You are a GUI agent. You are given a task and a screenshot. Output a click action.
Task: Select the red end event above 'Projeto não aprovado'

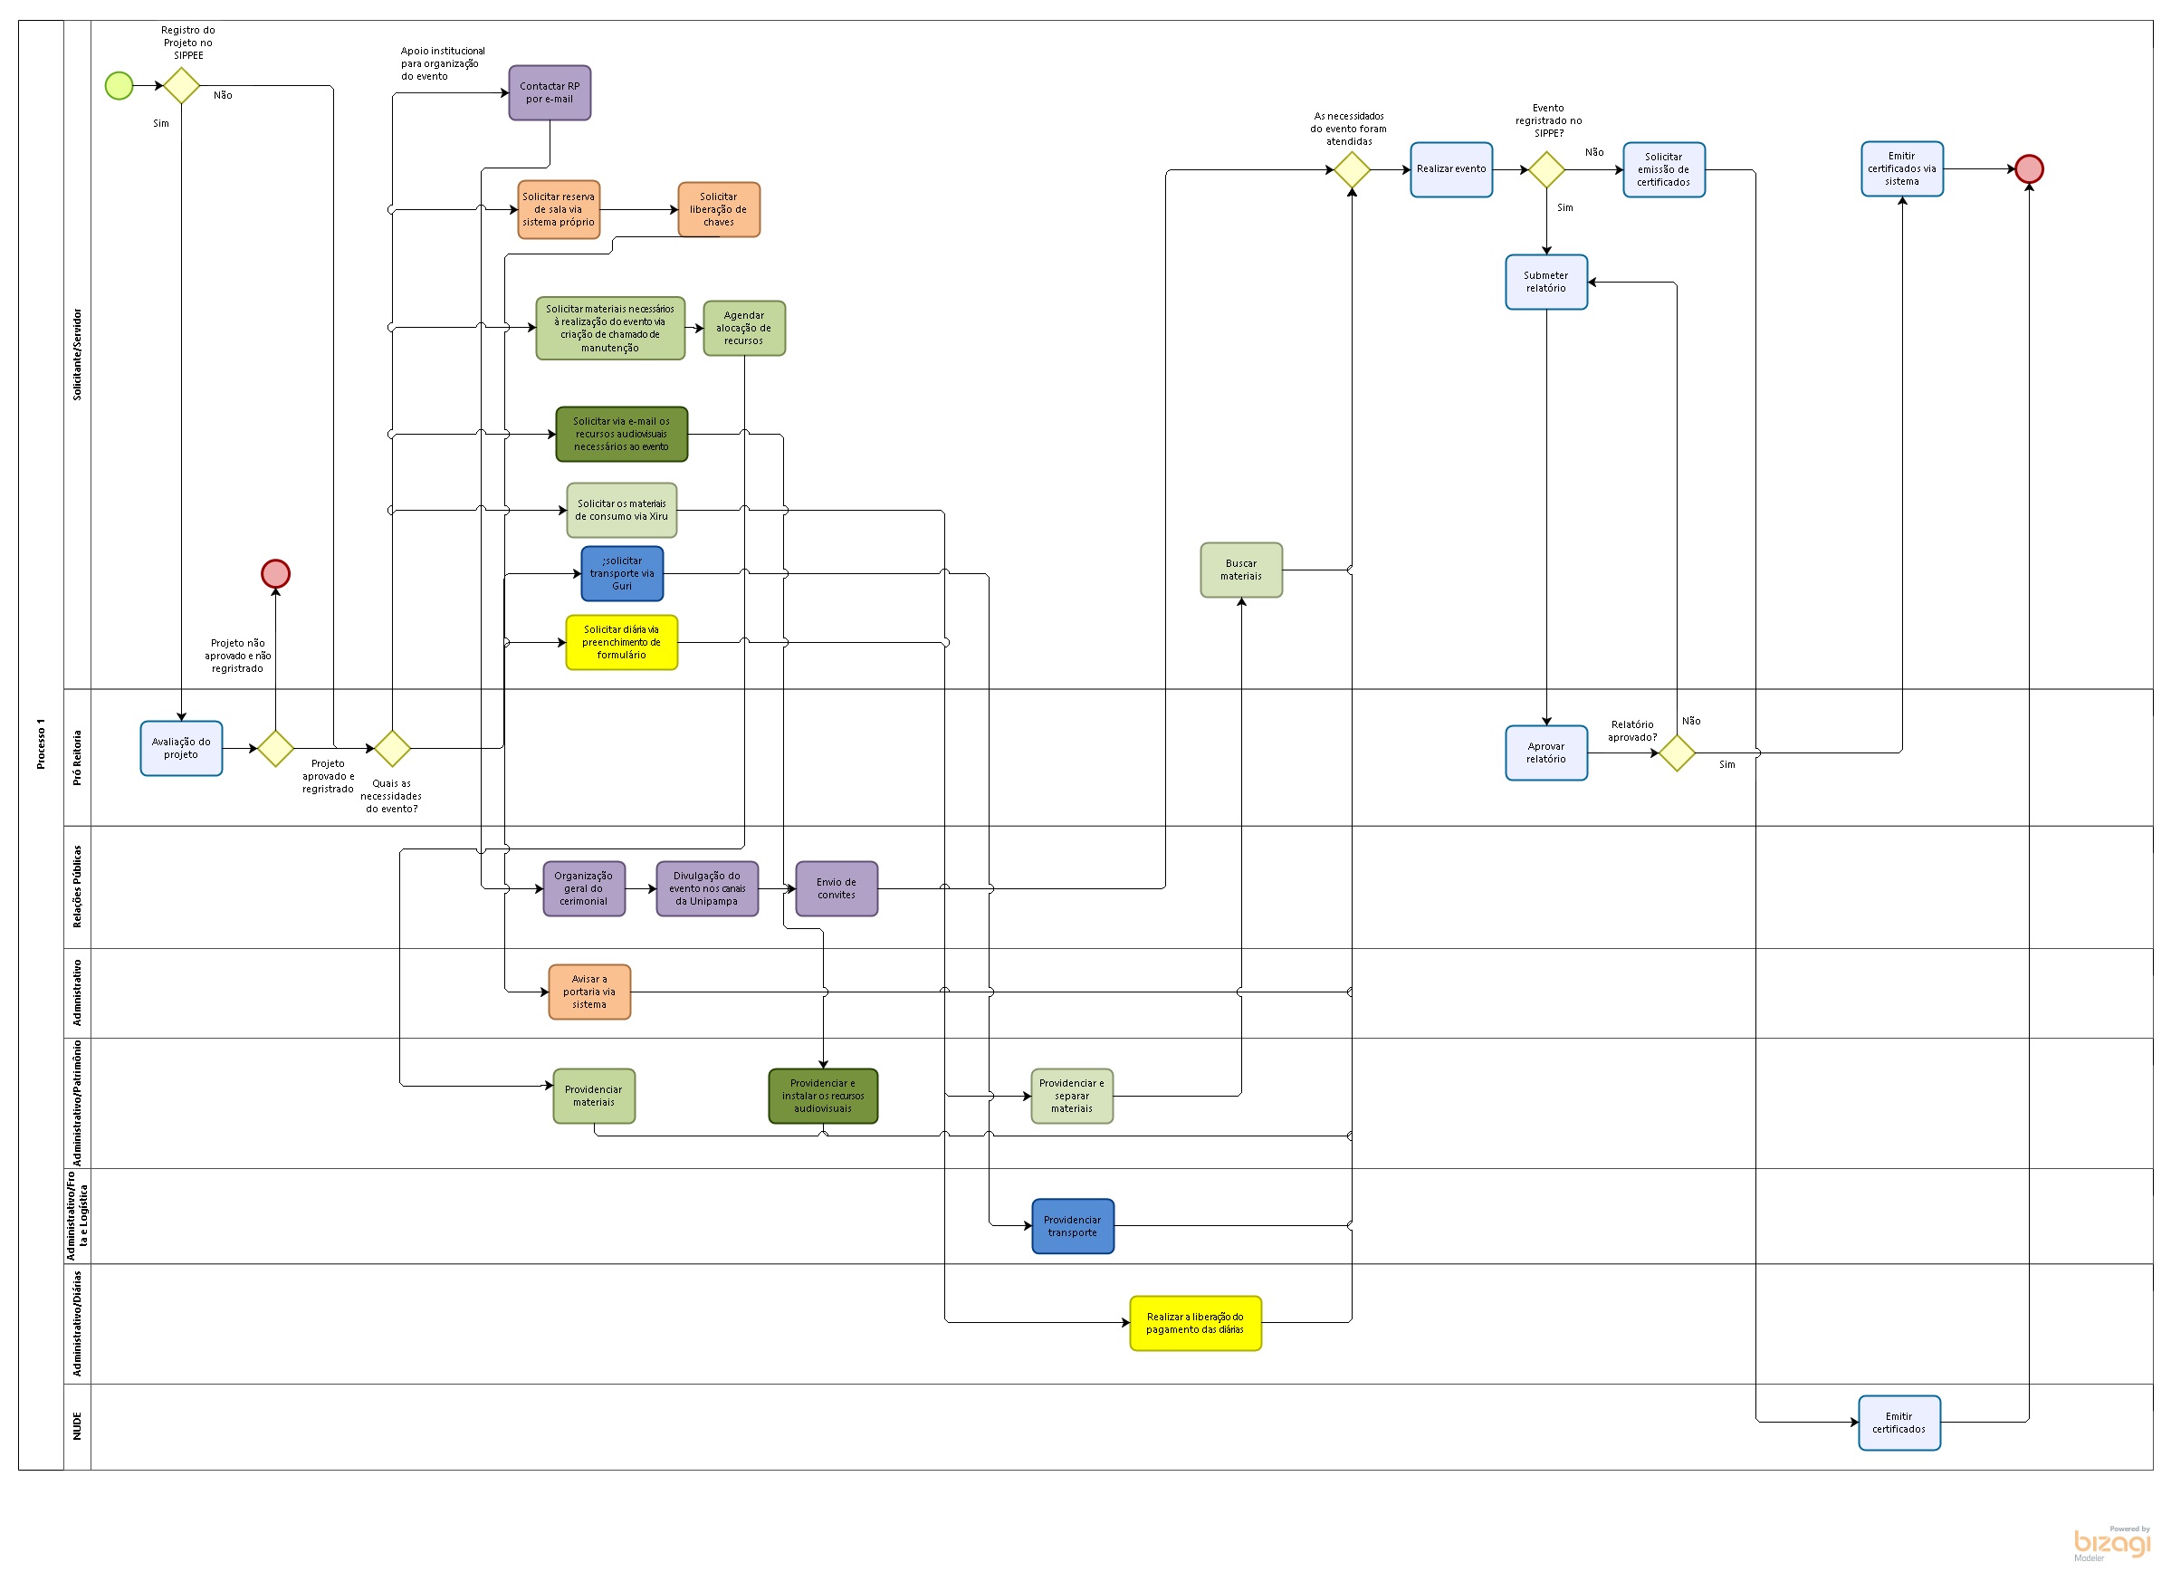click(276, 573)
